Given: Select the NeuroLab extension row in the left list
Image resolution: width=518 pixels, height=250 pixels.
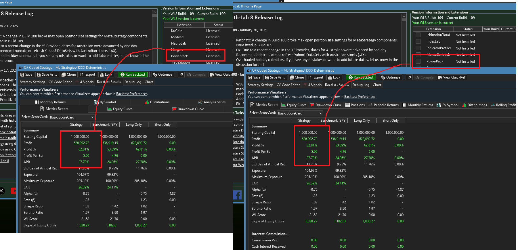Looking at the screenshot, I should click(198, 43).
